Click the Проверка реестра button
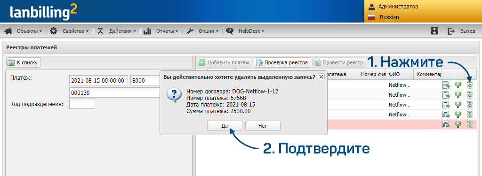The width and height of the screenshot is (482, 176). (282, 62)
